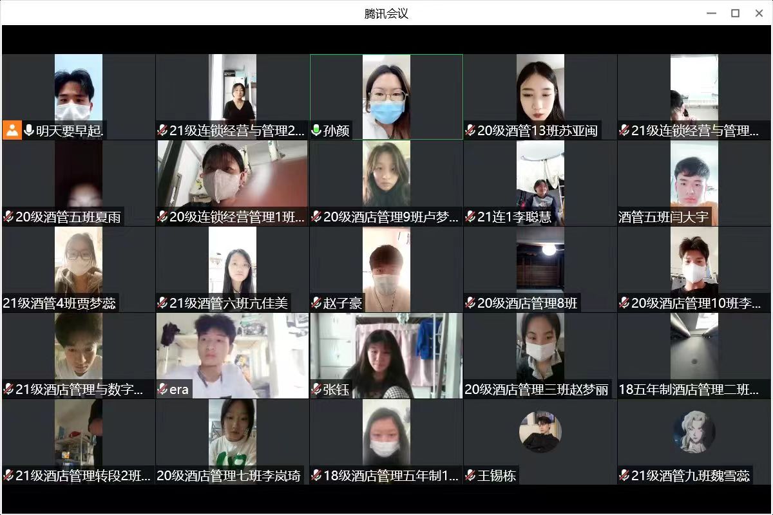This screenshot has height=515, width=773.
Task: Click muted mic icon beside 20级酒管13班苏亚闽
Action: (x=470, y=131)
